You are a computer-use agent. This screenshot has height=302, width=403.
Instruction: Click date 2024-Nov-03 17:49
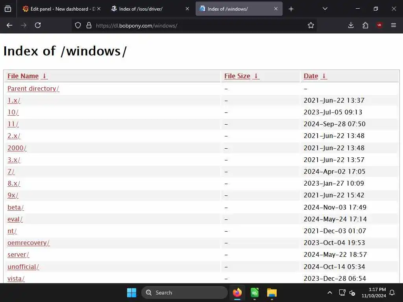[x=335, y=207]
